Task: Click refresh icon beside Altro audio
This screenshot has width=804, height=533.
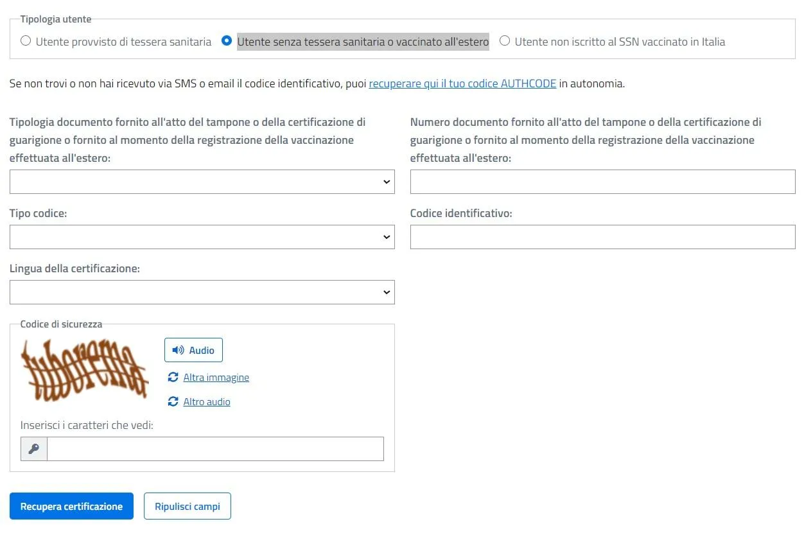Action: tap(173, 401)
